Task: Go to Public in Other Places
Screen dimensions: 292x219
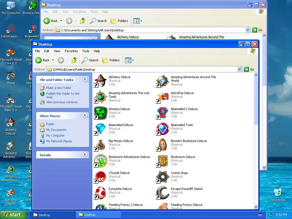Action: [x=50, y=124]
